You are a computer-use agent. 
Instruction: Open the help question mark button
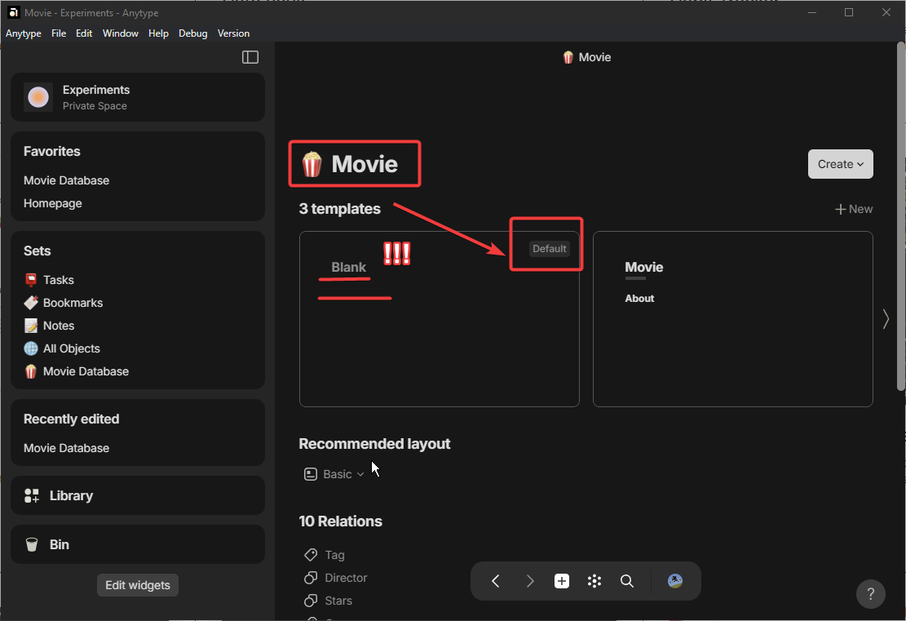(871, 594)
